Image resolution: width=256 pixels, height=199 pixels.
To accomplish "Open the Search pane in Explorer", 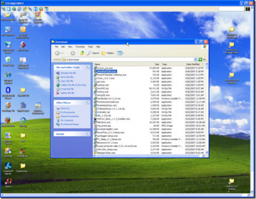I will pos(93,53).
